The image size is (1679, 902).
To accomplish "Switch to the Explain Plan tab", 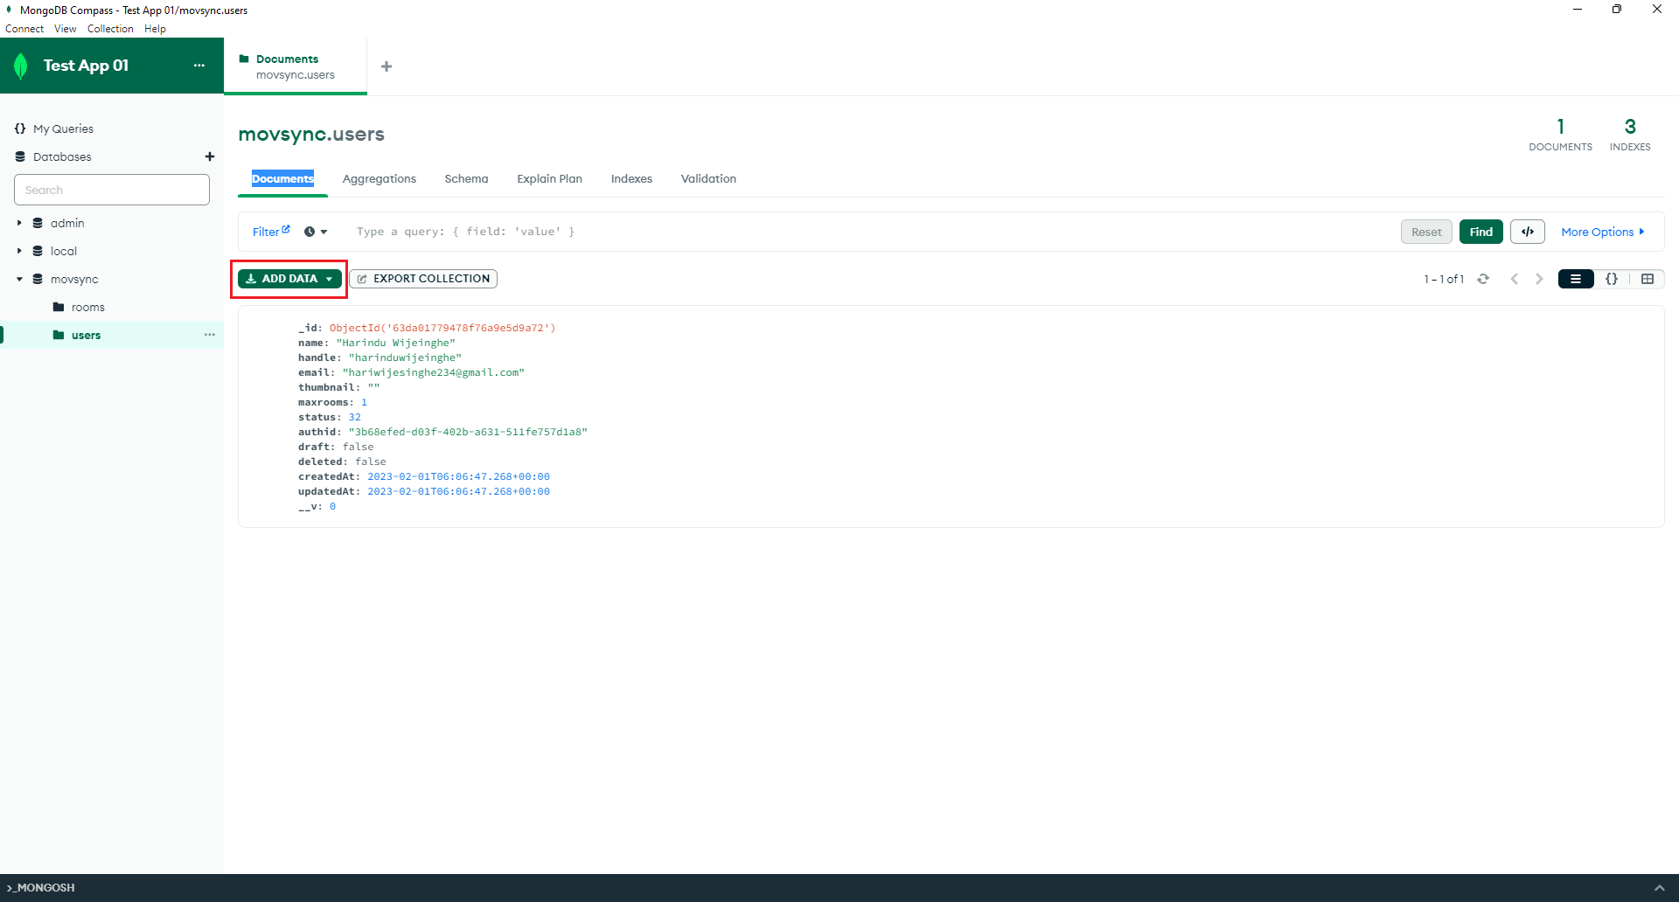I will (x=549, y=178).
